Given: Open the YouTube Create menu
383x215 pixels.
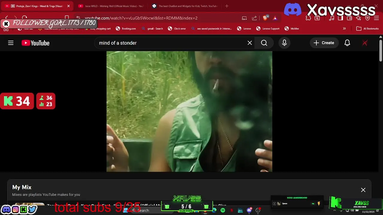Looking at the screenshot, I should 324,43.
